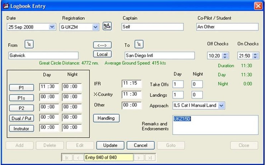
Task: Click the Remarks and Endorsements text box
Action: pos(216,125)
